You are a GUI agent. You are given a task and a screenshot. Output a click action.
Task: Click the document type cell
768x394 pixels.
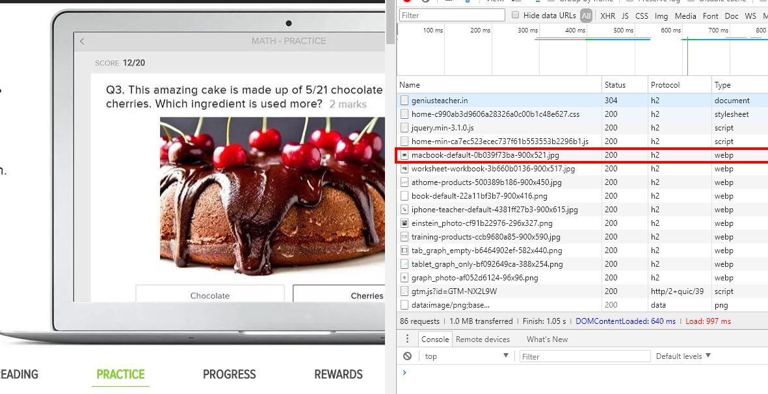tap(732, 101)
